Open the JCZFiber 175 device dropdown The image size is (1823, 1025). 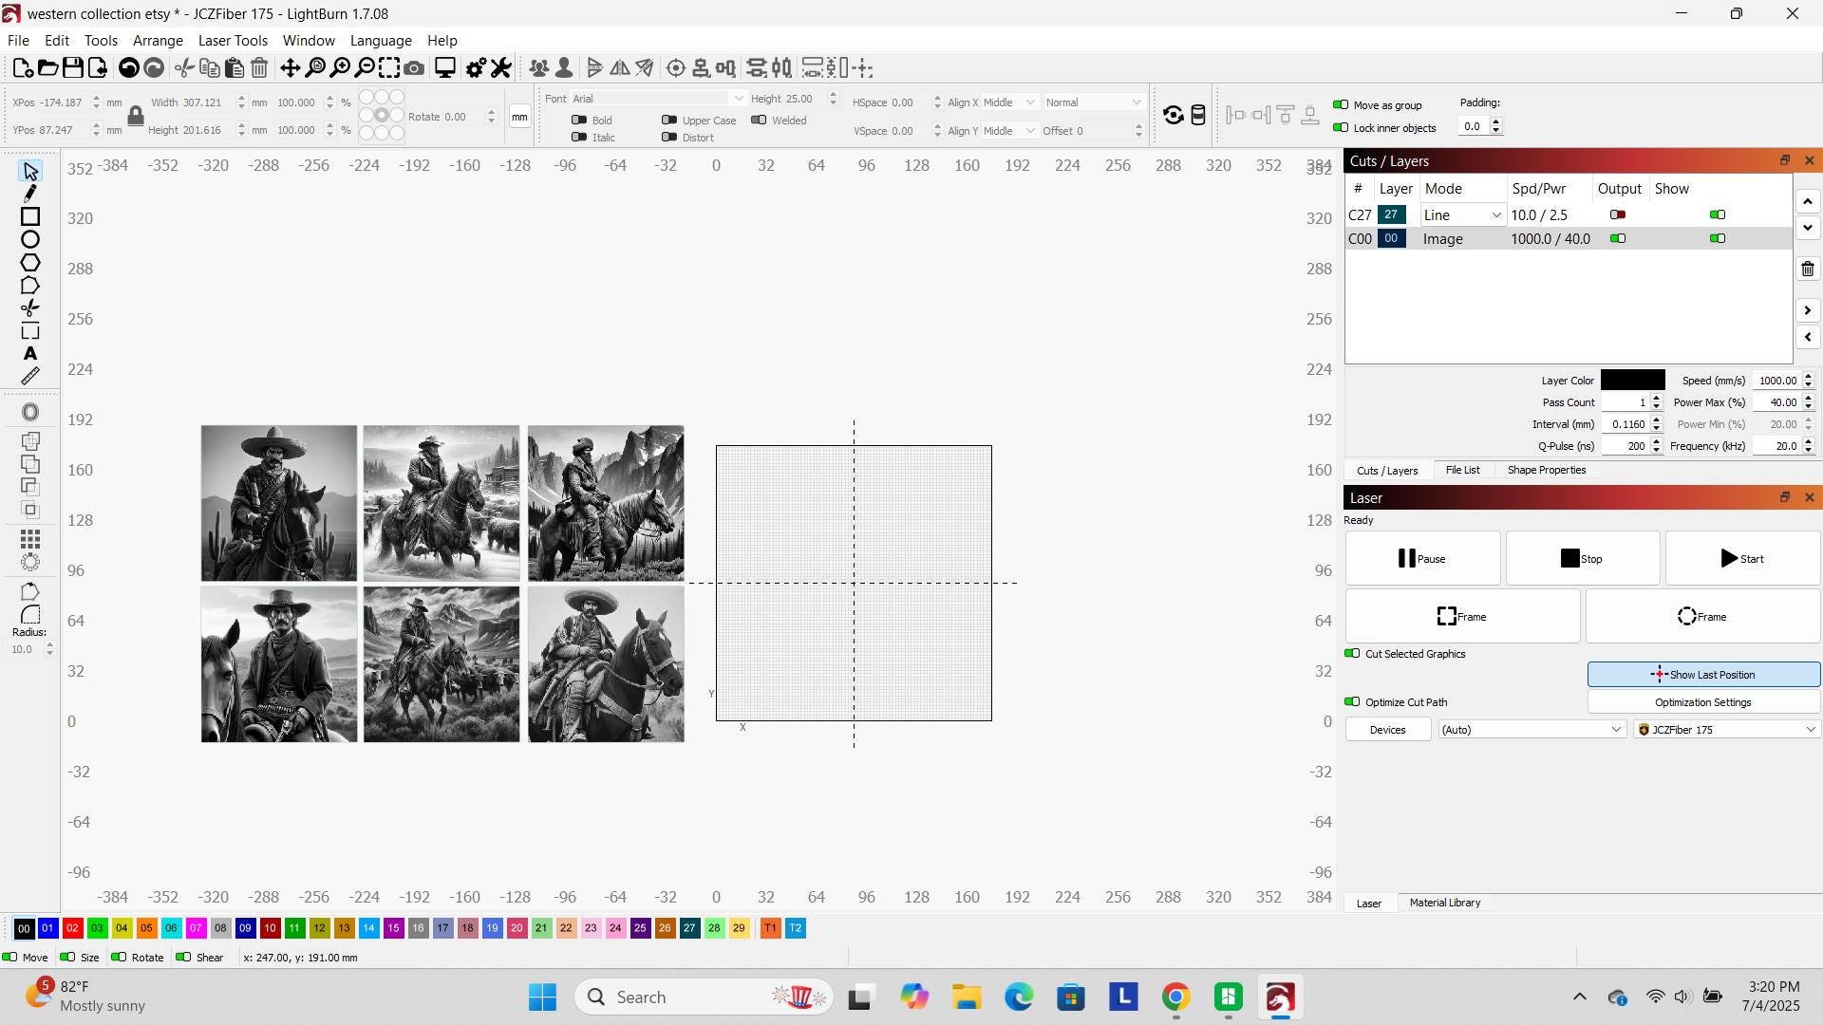pyautogui.click(x=1726, y=729)
